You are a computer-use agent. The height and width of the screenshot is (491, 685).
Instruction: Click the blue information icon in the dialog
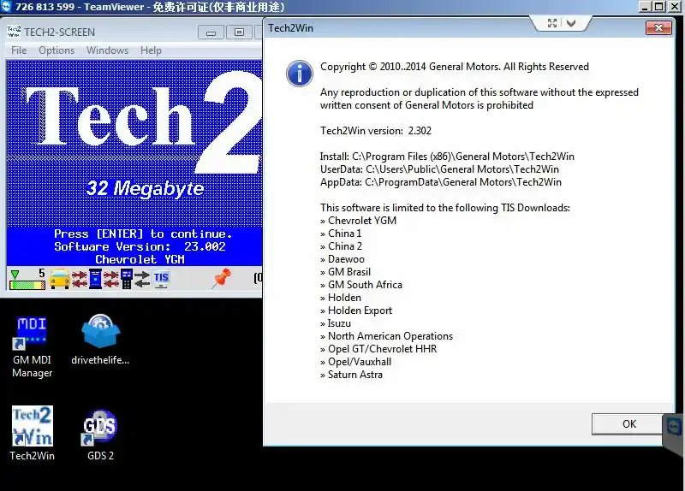[299, 74]
